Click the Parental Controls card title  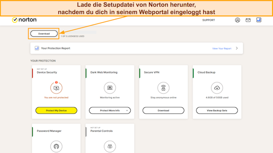[102, 131]
